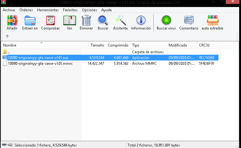Sort files by Tamaño column header
Viewport: 241px width, 148px height.
pyautogui.click(x=94, y=45)
